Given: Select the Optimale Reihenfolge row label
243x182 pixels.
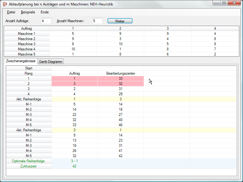Looking at the screenshot, I should click(x=29, y=161).
